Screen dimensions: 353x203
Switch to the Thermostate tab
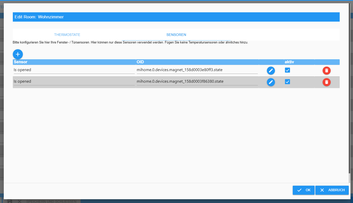[67, 35]
